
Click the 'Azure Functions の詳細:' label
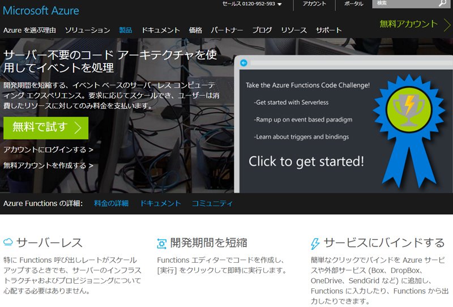(x=43, y=203)
